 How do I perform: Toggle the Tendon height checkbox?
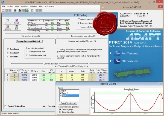click(x=60, y=109)
